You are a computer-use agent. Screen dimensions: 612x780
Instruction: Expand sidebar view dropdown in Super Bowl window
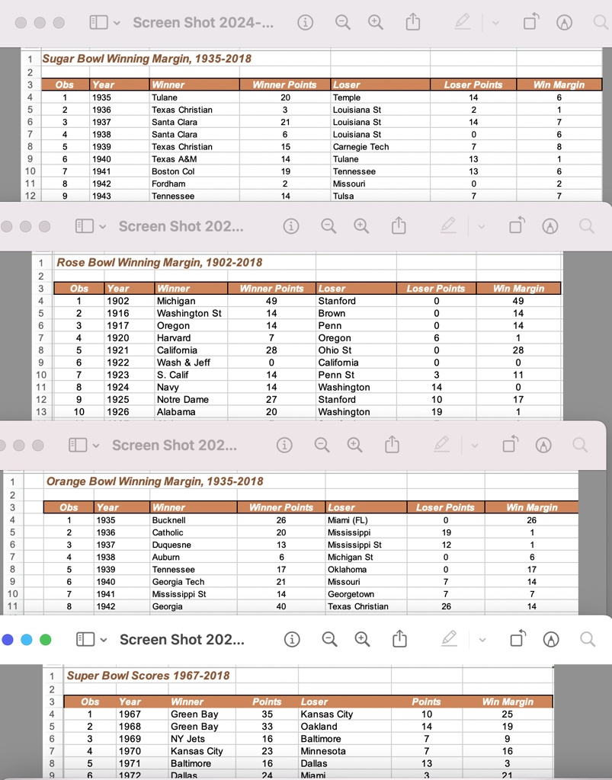(104, 640)
